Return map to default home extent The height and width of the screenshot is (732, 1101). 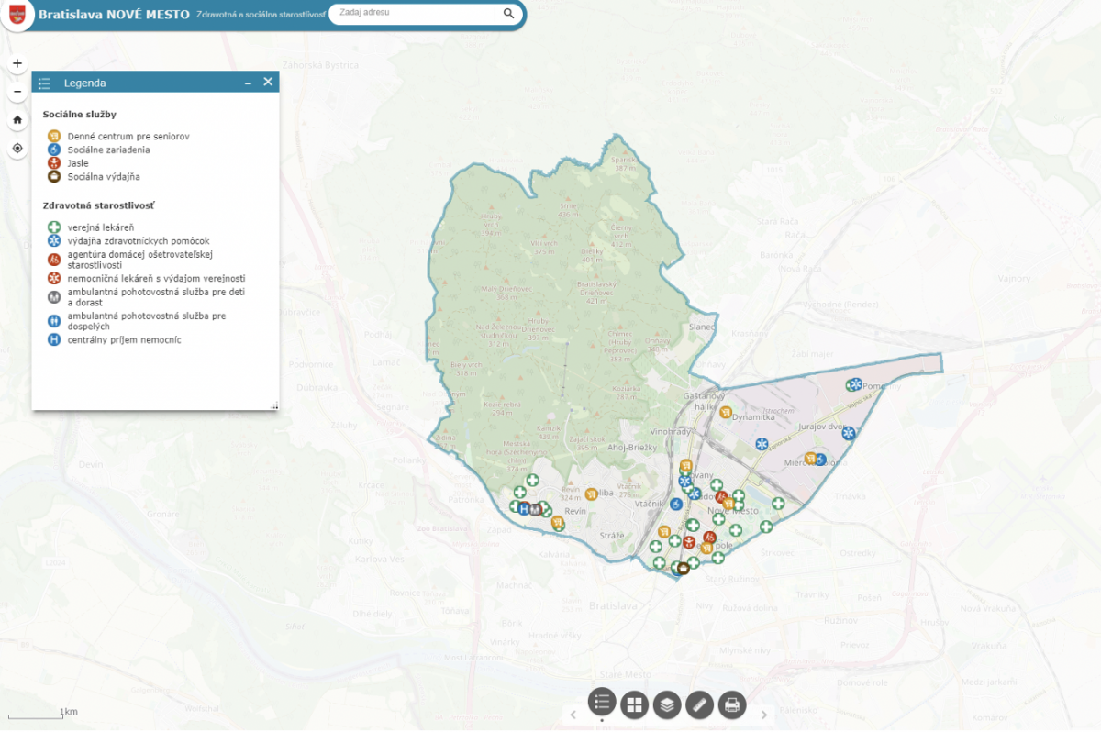[17, 120]
